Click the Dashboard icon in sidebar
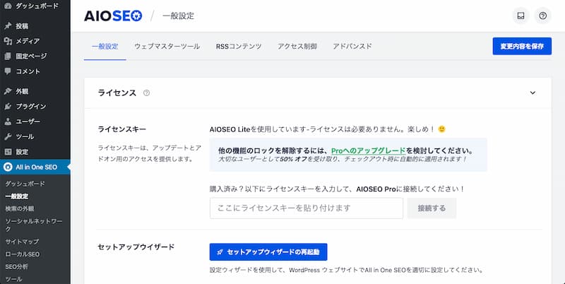Image resolution: width=565 pixels, height=284 pixels. 8,6
